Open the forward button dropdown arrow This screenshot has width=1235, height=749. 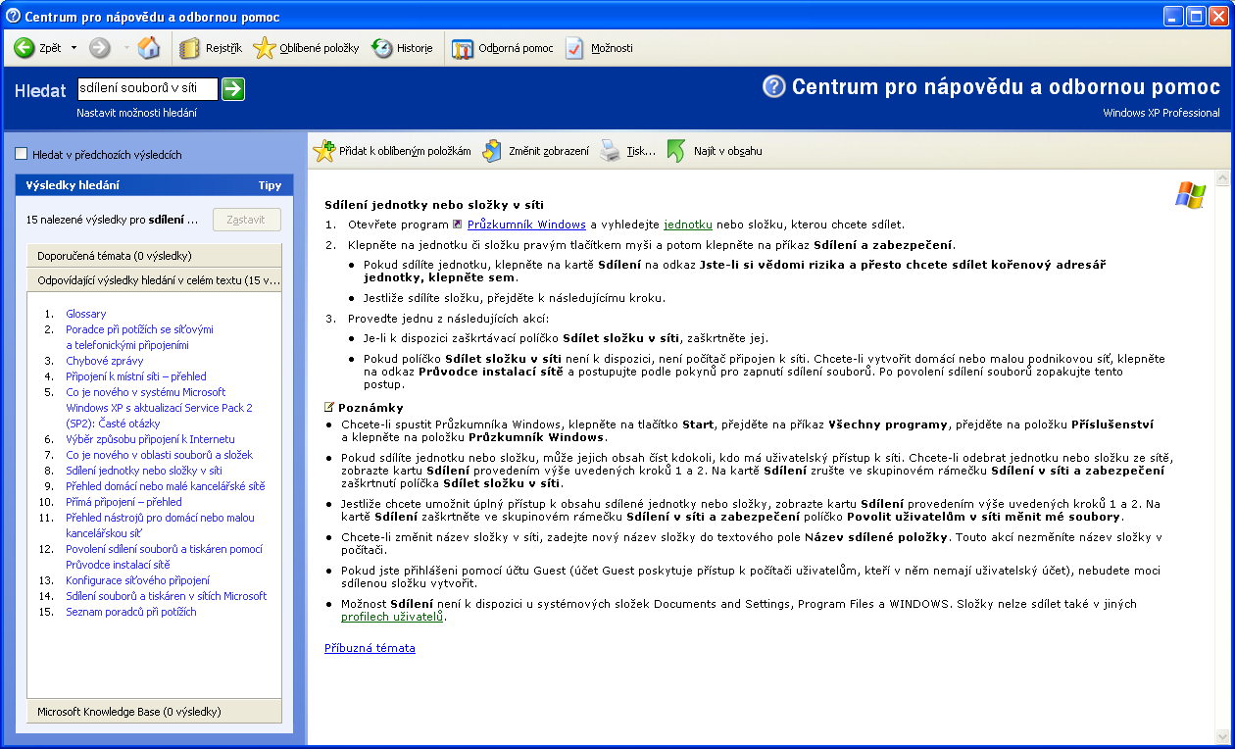point(125,47)
